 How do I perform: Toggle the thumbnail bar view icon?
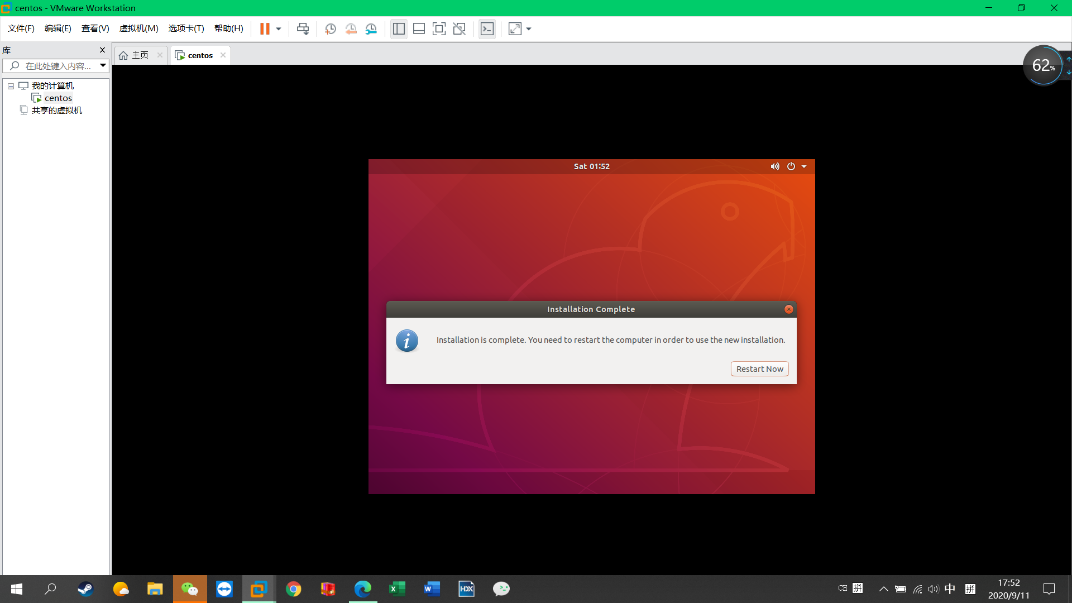[419, 29]
